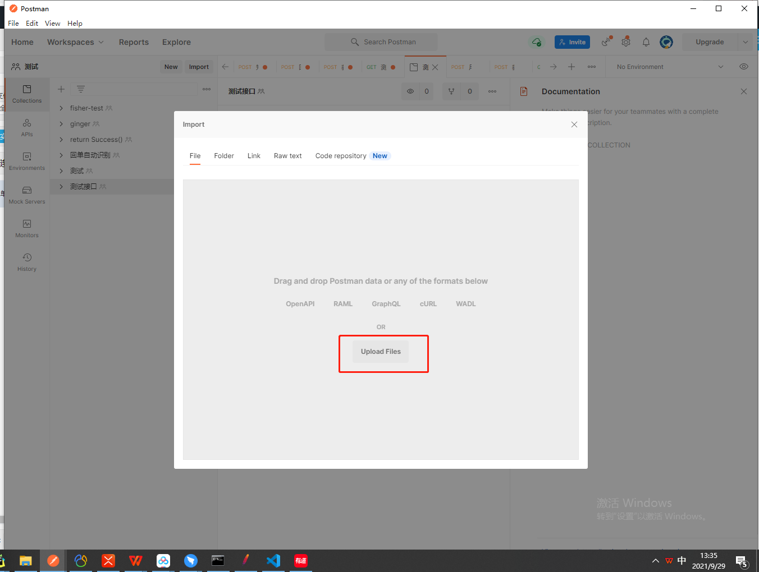
Task: Open Mock Servers in the sidebar
Action: pos(27,195)
